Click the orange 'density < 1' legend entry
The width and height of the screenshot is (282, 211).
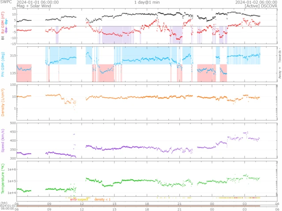[x=102, y=200]
